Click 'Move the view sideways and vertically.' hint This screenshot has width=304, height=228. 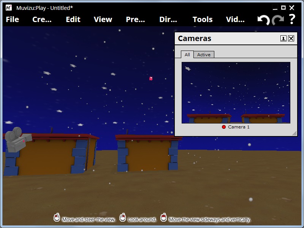210,220
